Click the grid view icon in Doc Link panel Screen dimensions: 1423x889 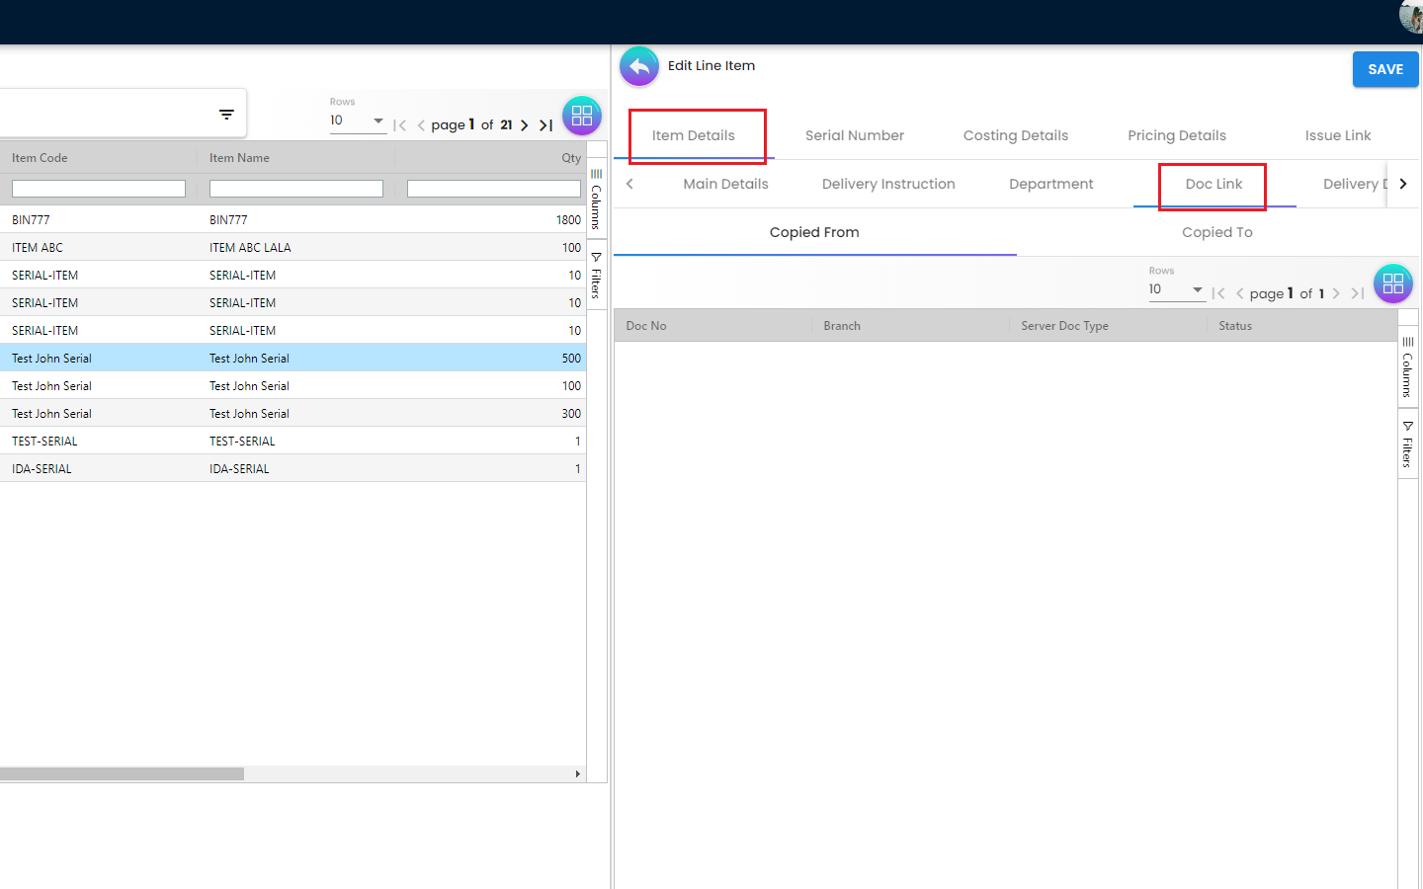click(x=1392, y=284)
